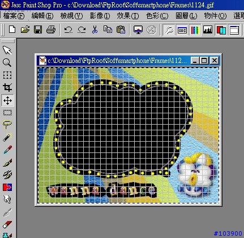Open the 物件(O) menu
The height and width of the screenshot is (238, 244).
click(215, 16)
